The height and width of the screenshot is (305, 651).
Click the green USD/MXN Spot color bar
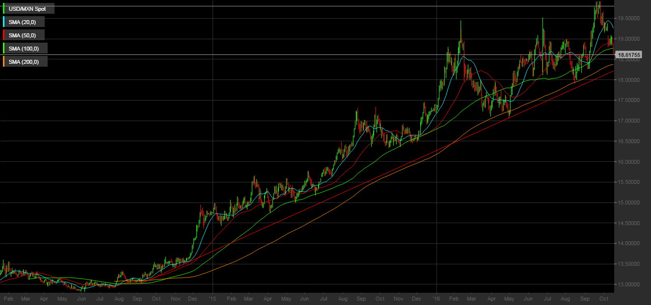pos(4,9)
